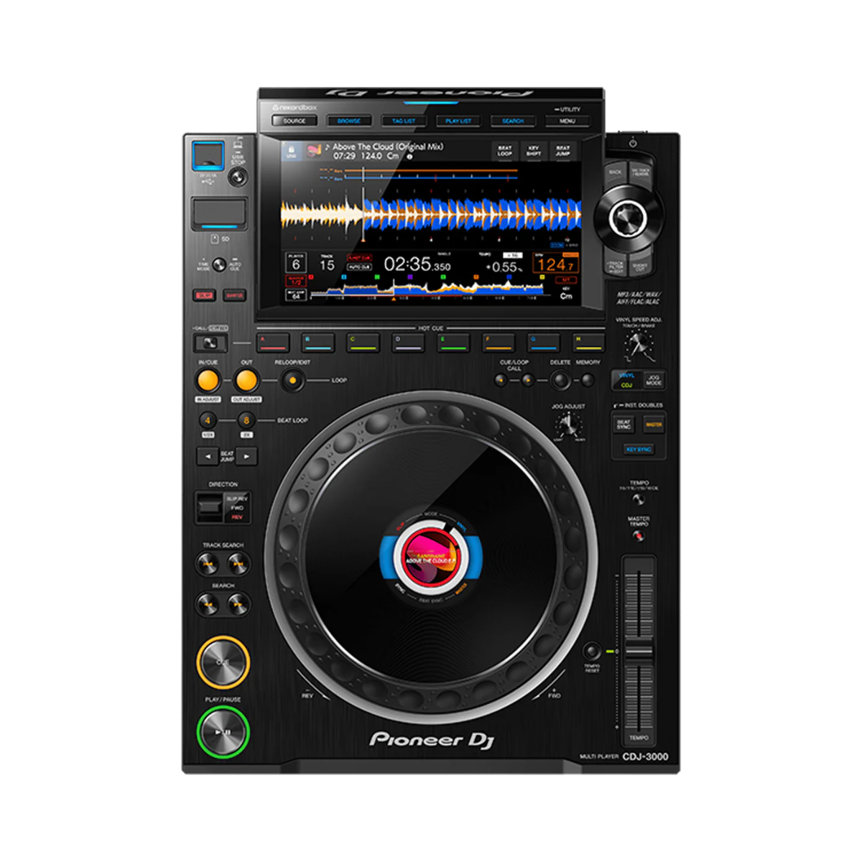The image size is (862, 862).
Task: Trigger Hot Cue H pad
Action: (x=588, y=342)
